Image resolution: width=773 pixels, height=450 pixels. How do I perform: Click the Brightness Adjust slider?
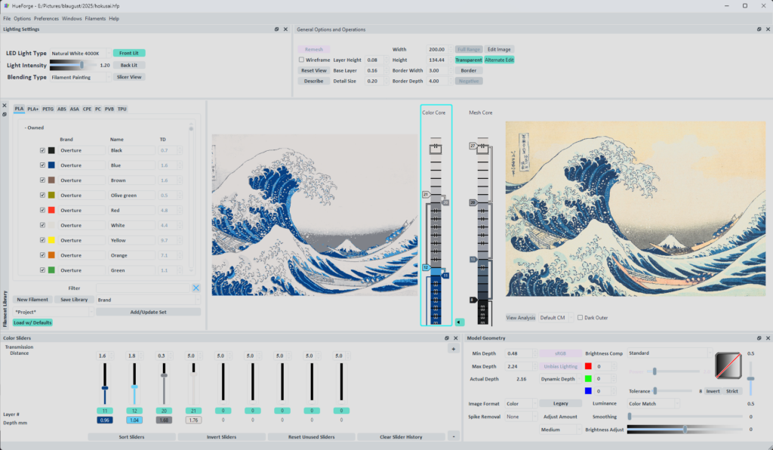pyautogui.click(x=685, y=430)
